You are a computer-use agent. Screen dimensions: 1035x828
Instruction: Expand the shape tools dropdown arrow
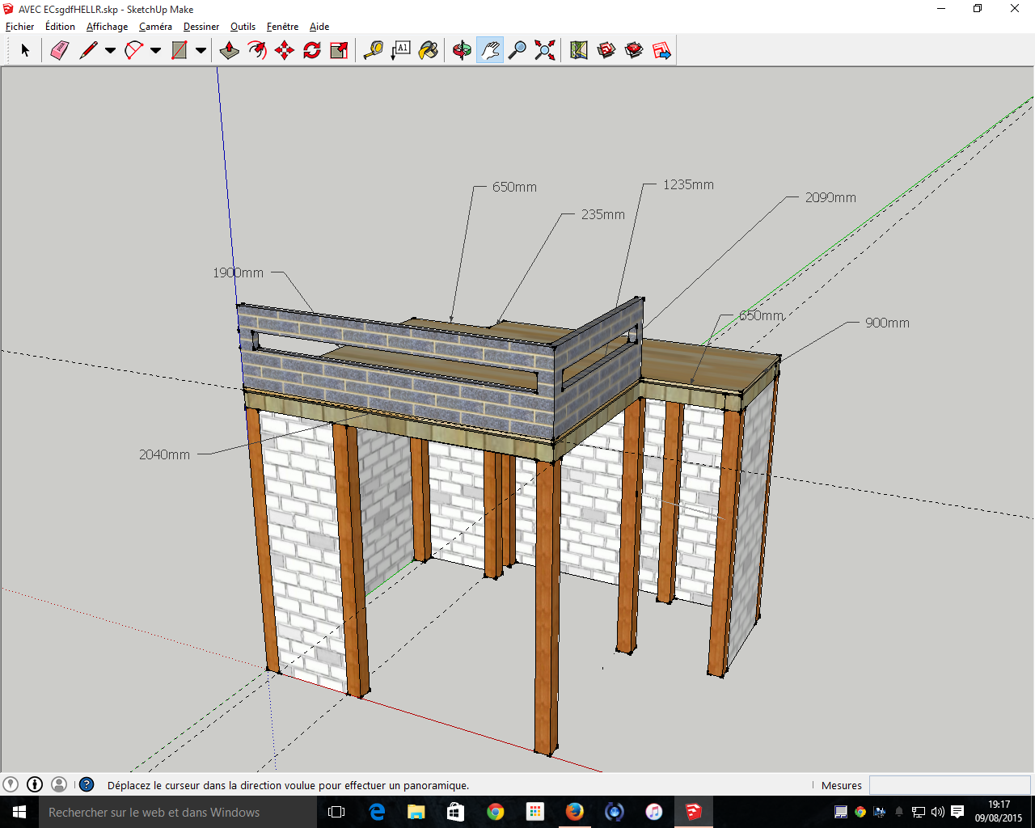(201, 50)
